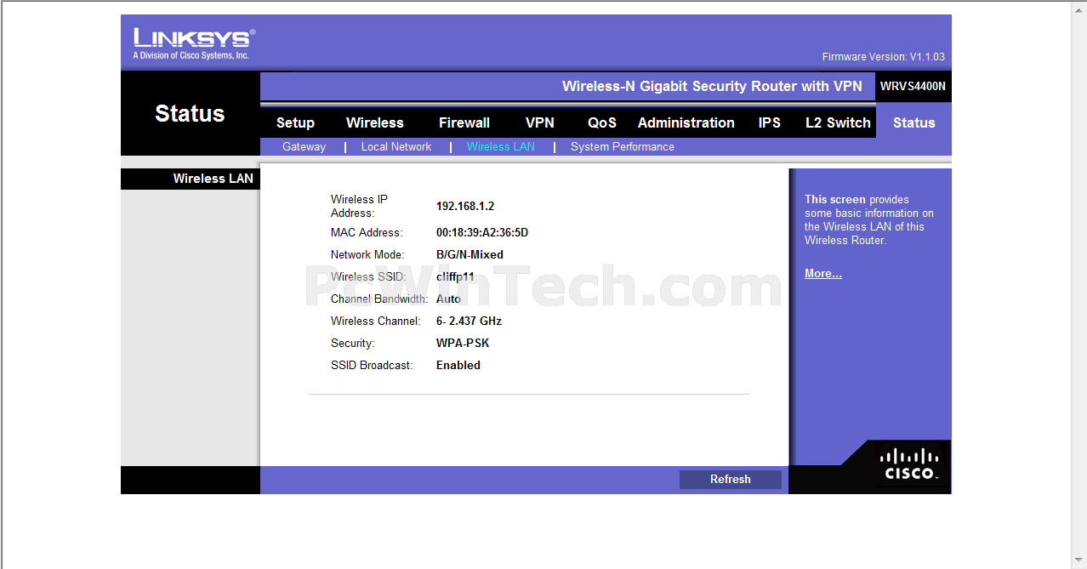Click the page's vertical scrollbar
Image resolution: width=1087 pixels, height=569 pixels.
(x=1078, y=284)
